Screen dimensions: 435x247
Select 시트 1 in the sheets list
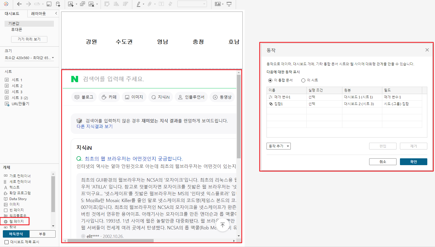[x=17, y=80]
